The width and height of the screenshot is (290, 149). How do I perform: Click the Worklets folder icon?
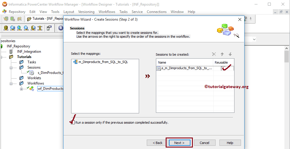coord(22,78)
